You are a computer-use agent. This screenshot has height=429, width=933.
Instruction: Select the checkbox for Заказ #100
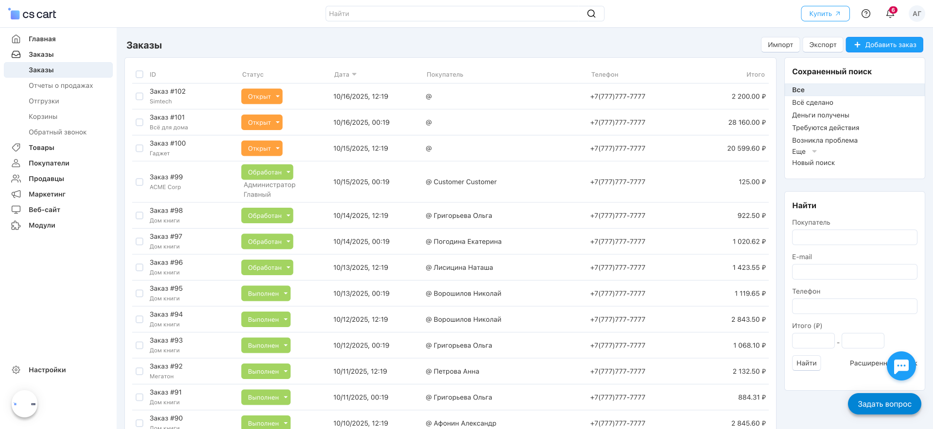[139, 148]
